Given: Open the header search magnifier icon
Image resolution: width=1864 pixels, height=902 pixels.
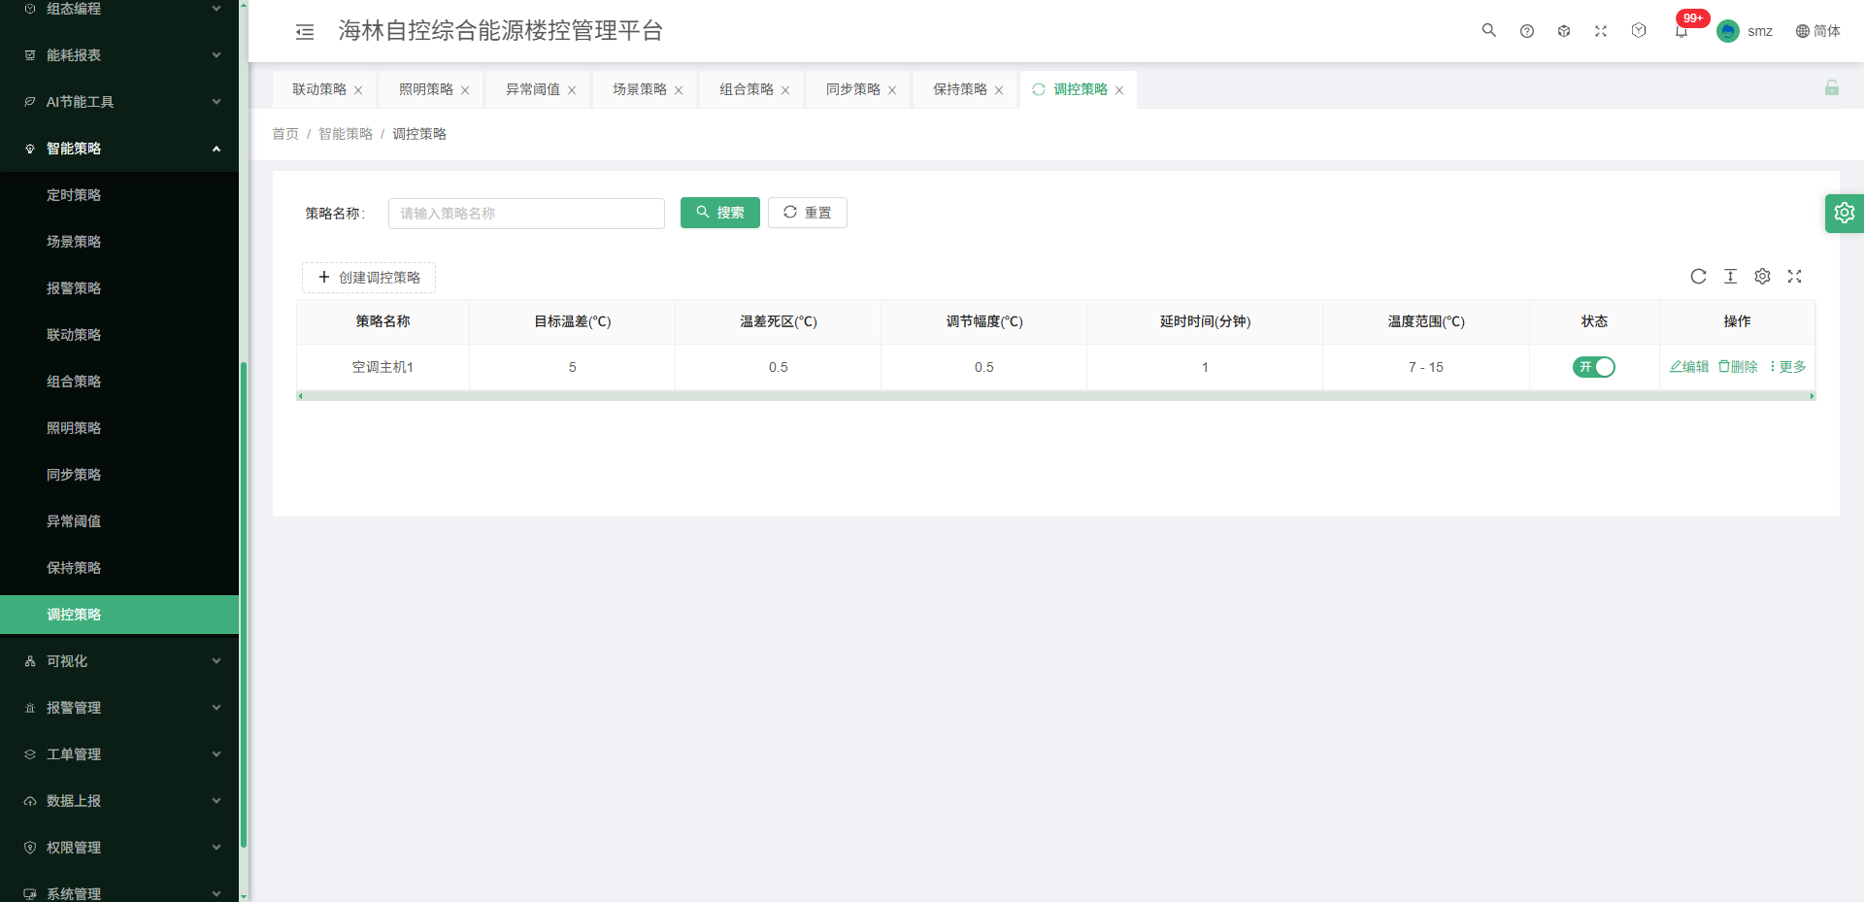Looking at the screenshot, I should [1488, 30].
